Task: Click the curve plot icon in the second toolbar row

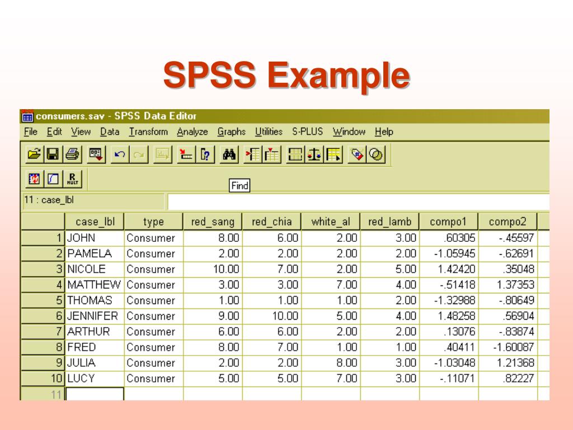Action: (53, 179)
